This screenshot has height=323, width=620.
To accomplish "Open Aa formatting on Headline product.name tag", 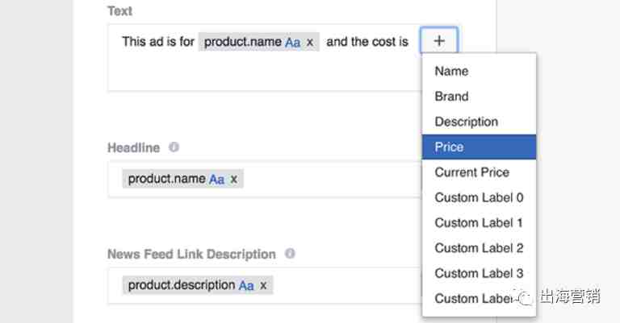I will tap(217, 179).
